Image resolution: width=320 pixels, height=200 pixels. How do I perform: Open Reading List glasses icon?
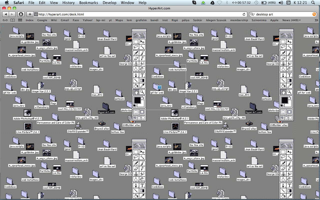click(5, 20)
